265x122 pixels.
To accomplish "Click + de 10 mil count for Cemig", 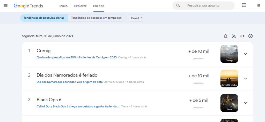I will click(x=198, y=51).
